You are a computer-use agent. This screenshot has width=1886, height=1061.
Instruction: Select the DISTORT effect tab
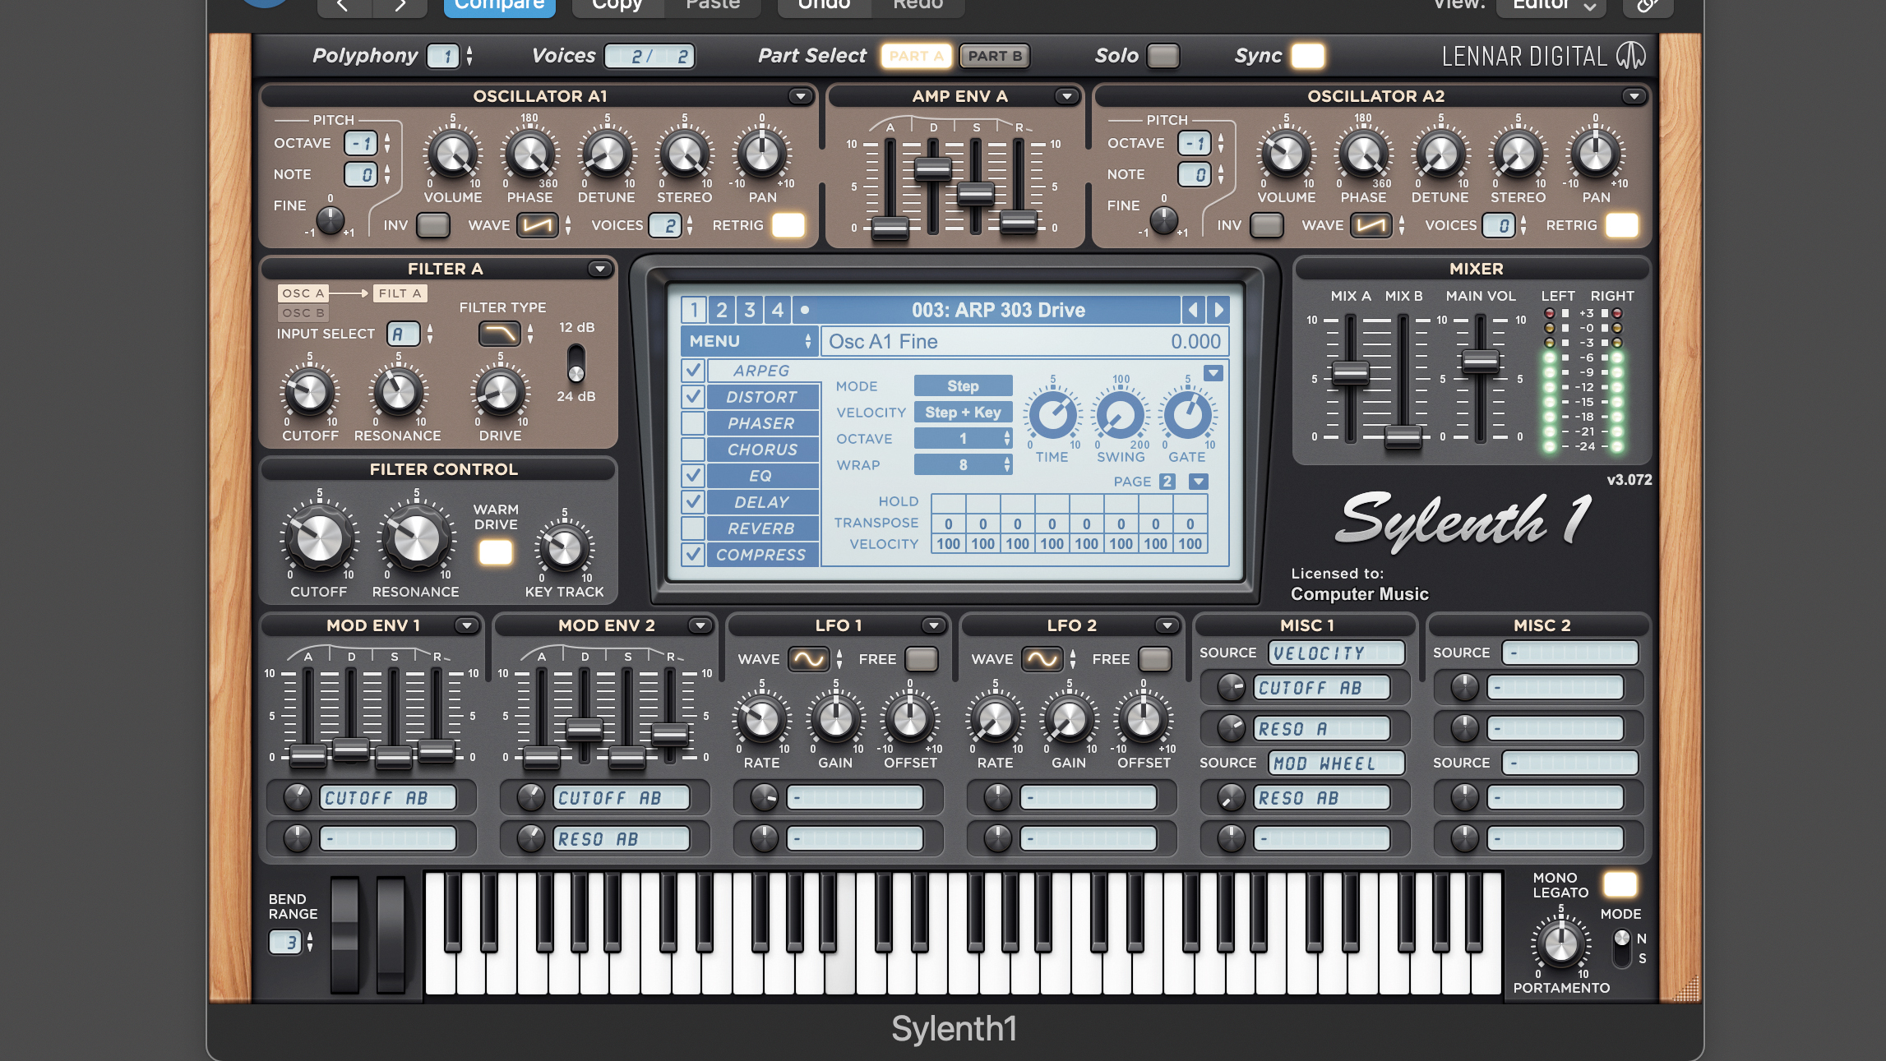pyautogui.click(x=762, y=397)
